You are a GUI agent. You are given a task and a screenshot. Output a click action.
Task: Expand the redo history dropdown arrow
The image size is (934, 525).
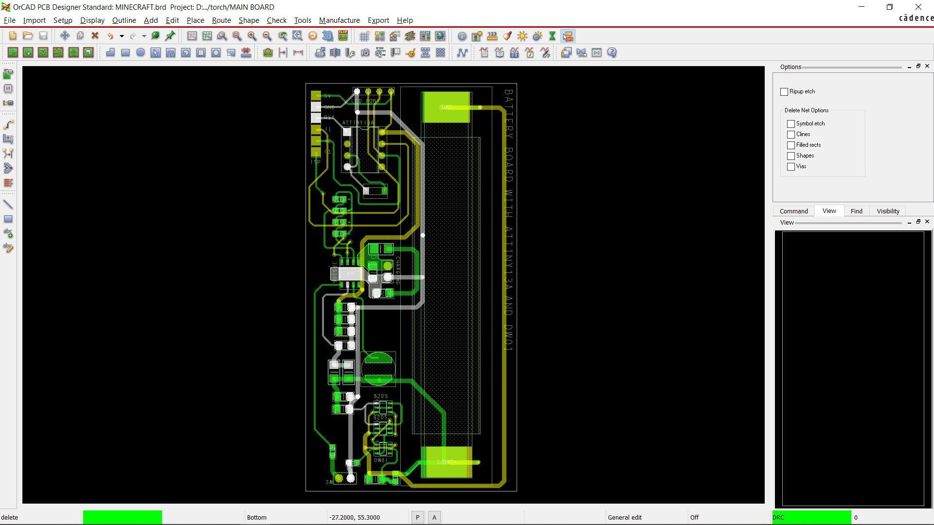[x=144, y=36]
